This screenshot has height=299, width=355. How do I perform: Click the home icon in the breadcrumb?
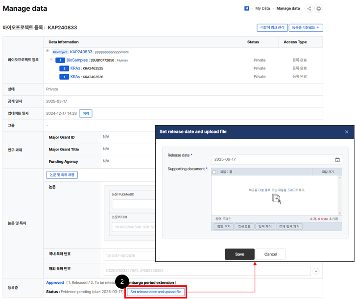coord(247,8)
